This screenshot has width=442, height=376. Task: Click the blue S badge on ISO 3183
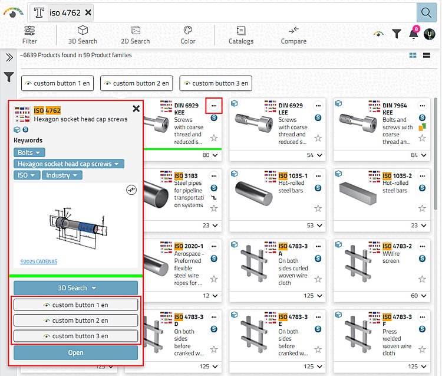214,188
